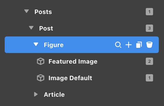Screen dimensions: 164x106
Task: Click the count badge on Image Default row
Action: (x=149, y=78)
